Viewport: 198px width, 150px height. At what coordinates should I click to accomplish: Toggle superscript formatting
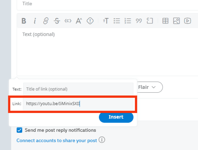pos(79,21)
